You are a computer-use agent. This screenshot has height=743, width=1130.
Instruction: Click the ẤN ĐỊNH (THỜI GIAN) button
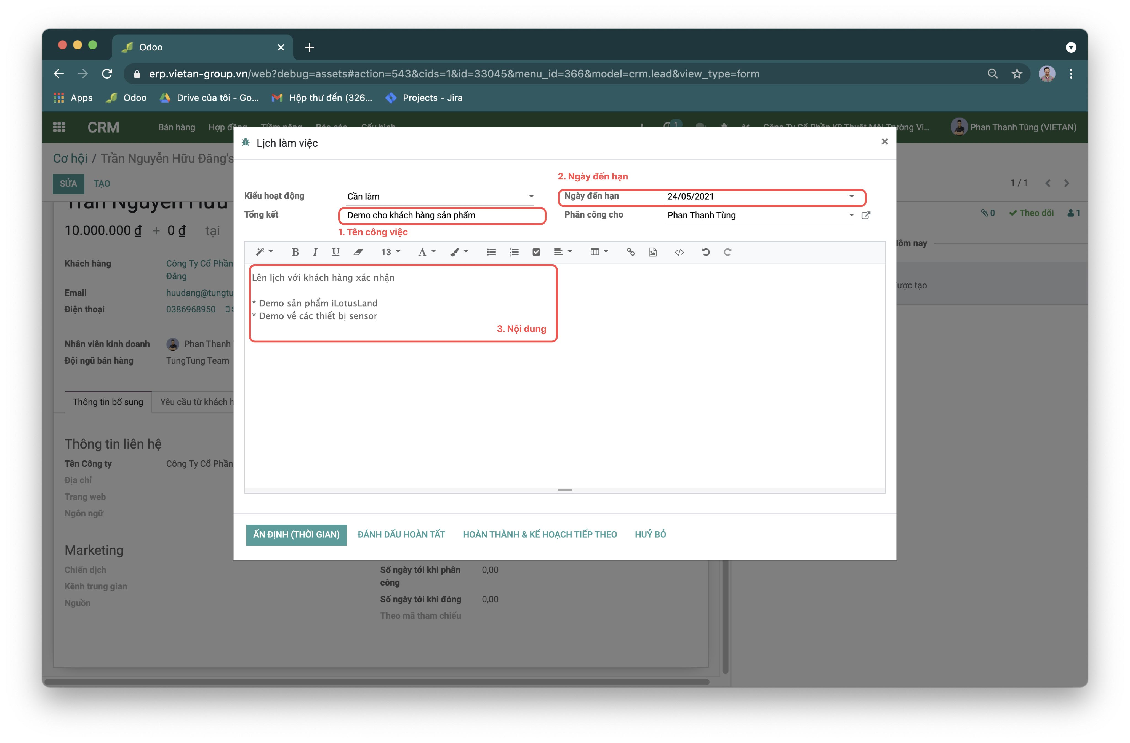[296, 534]
